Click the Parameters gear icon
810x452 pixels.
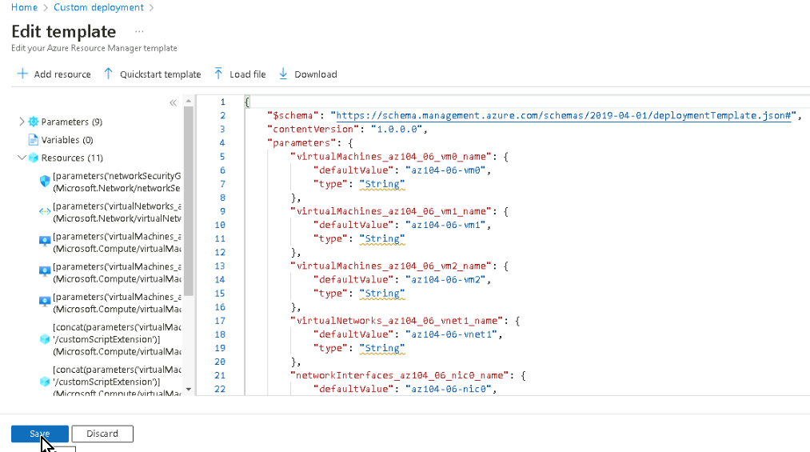click(34, 122)
